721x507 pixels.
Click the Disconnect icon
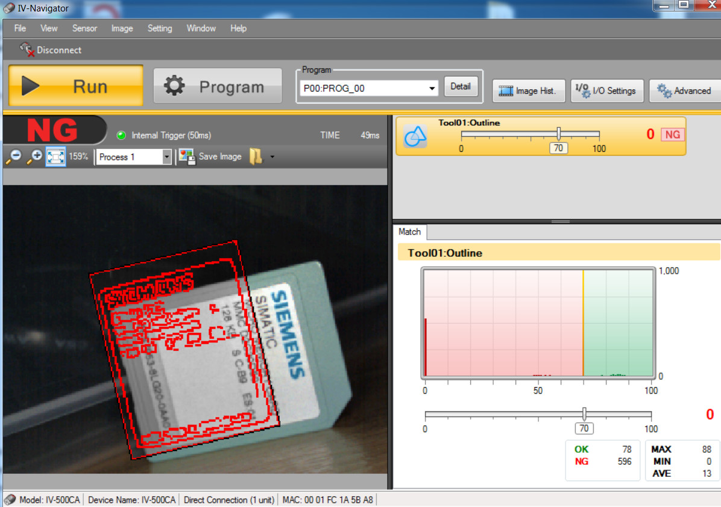click(27, 49)
